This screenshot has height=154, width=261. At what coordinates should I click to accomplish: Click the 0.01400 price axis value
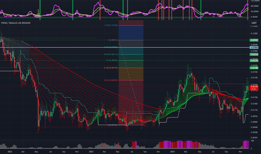[254, 104]
